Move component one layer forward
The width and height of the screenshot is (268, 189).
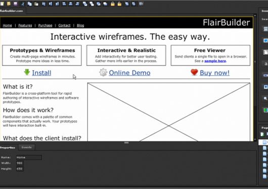coord(99,4)
